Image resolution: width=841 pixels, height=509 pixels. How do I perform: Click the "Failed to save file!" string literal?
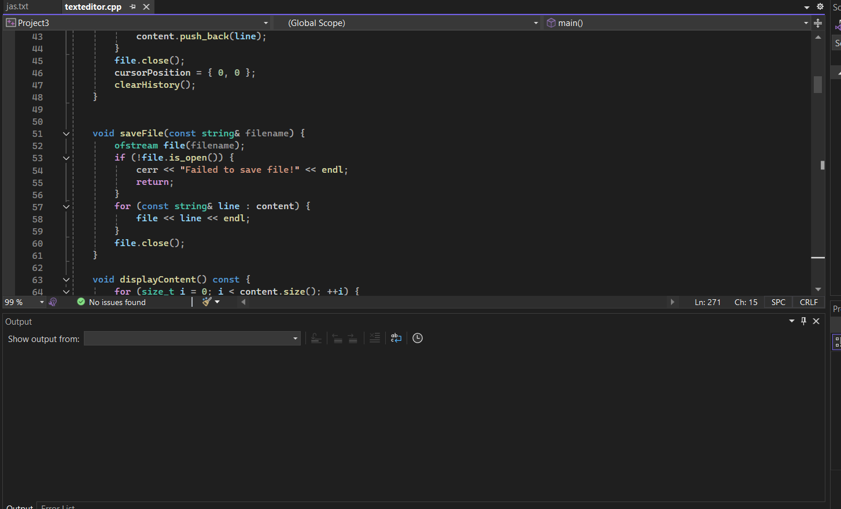pyautogui.click(x=239, y=170)
